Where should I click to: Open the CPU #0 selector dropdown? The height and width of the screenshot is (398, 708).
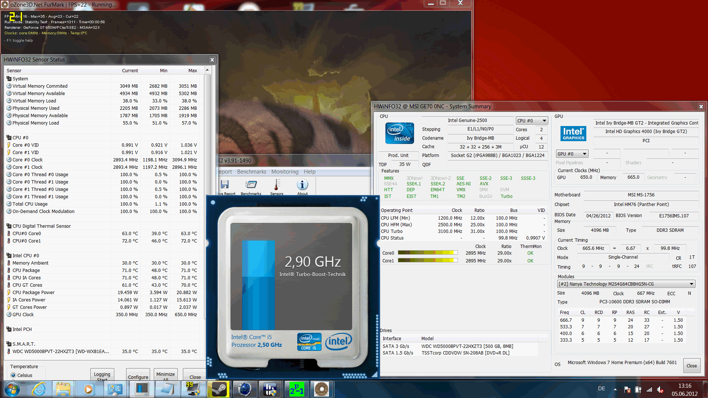point(532,121)
